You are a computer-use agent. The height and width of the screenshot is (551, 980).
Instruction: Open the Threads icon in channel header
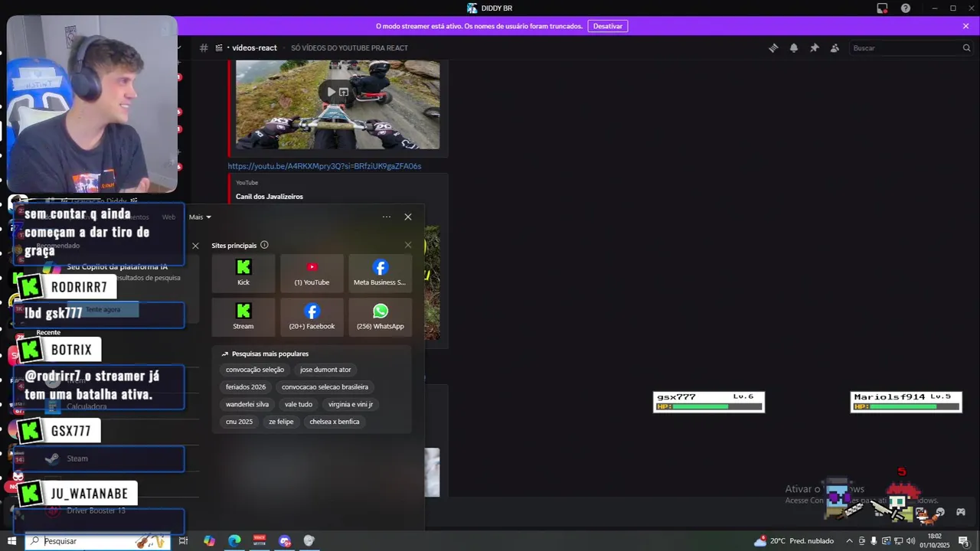(773, 47)
